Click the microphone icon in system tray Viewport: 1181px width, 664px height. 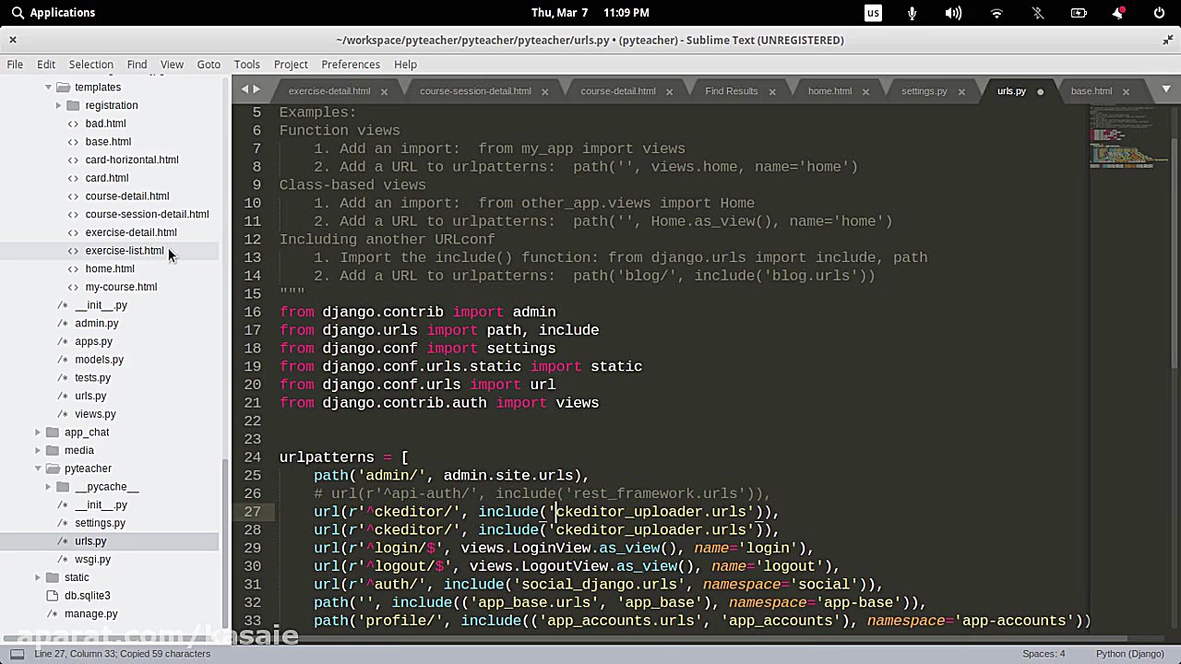[x=913, y=13]
